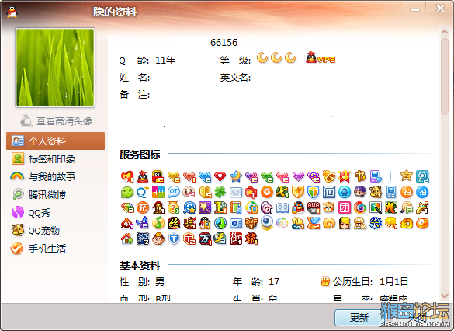
Task: Click the scrollbar up arrow
Action: pos(445,32)
